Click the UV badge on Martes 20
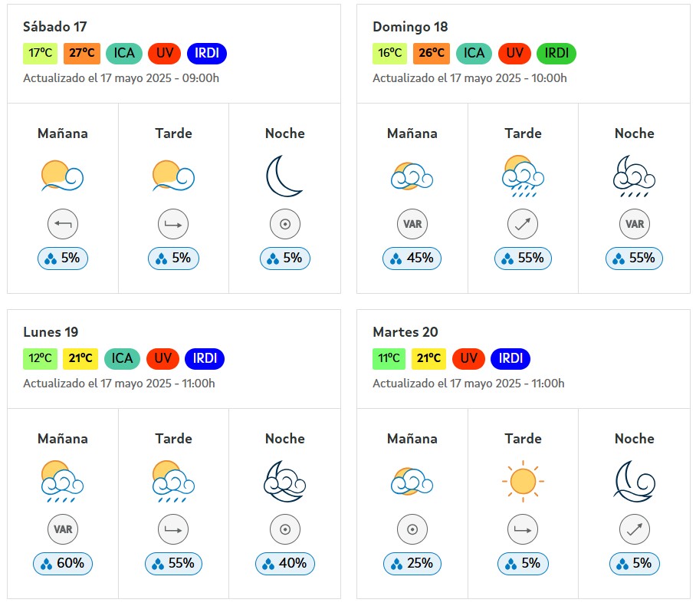Screen dimensions: 696x606 pyautogui.click(x=469, y=358)
